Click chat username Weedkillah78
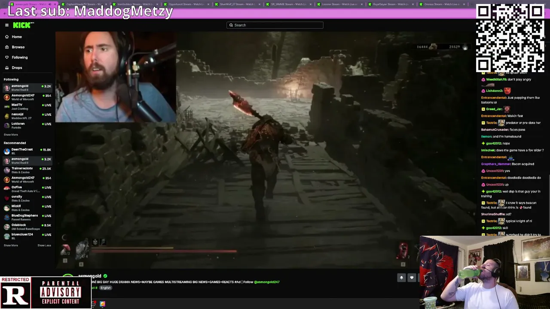Viewport: 550px width, 309px height. [x=496, y=79]
